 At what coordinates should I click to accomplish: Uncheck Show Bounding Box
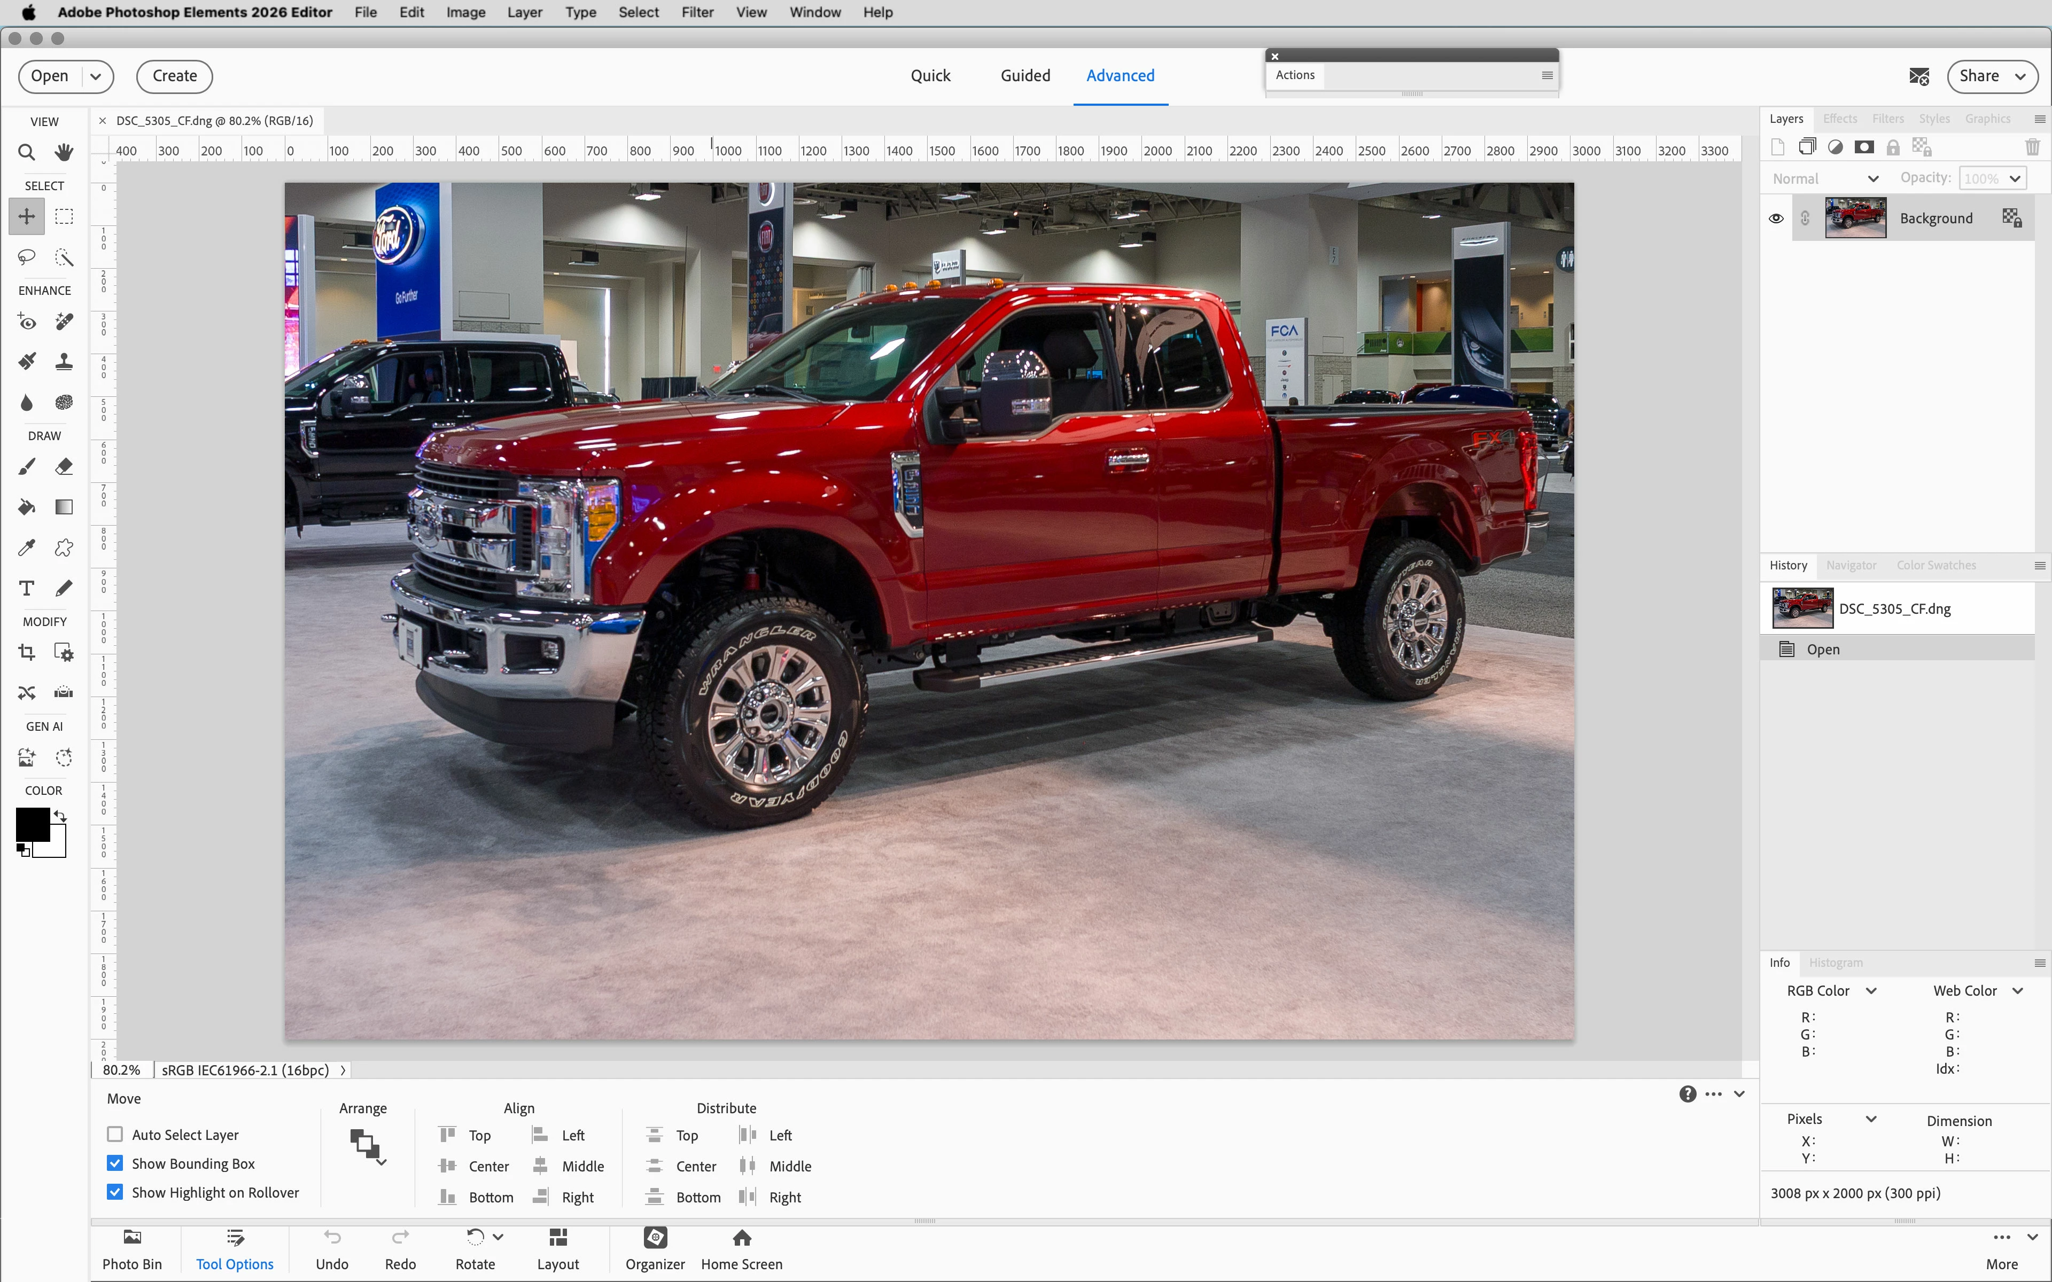[x=115, y=1163]
